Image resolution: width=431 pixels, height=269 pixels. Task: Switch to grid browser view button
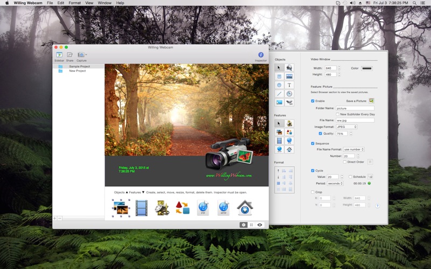coord(251,225)
